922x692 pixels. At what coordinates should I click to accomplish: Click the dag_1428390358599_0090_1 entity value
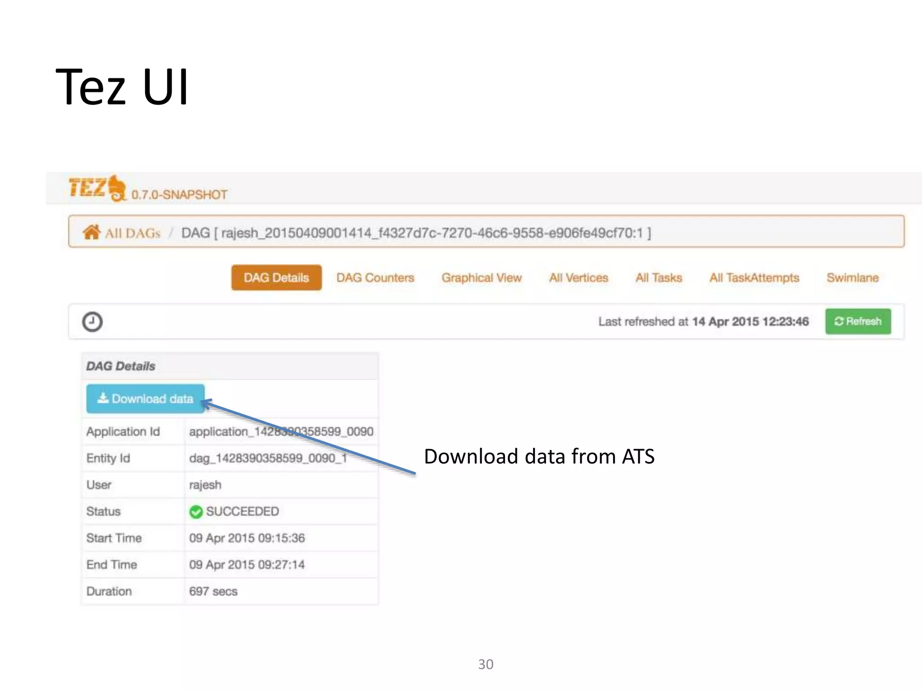point(268,458)
